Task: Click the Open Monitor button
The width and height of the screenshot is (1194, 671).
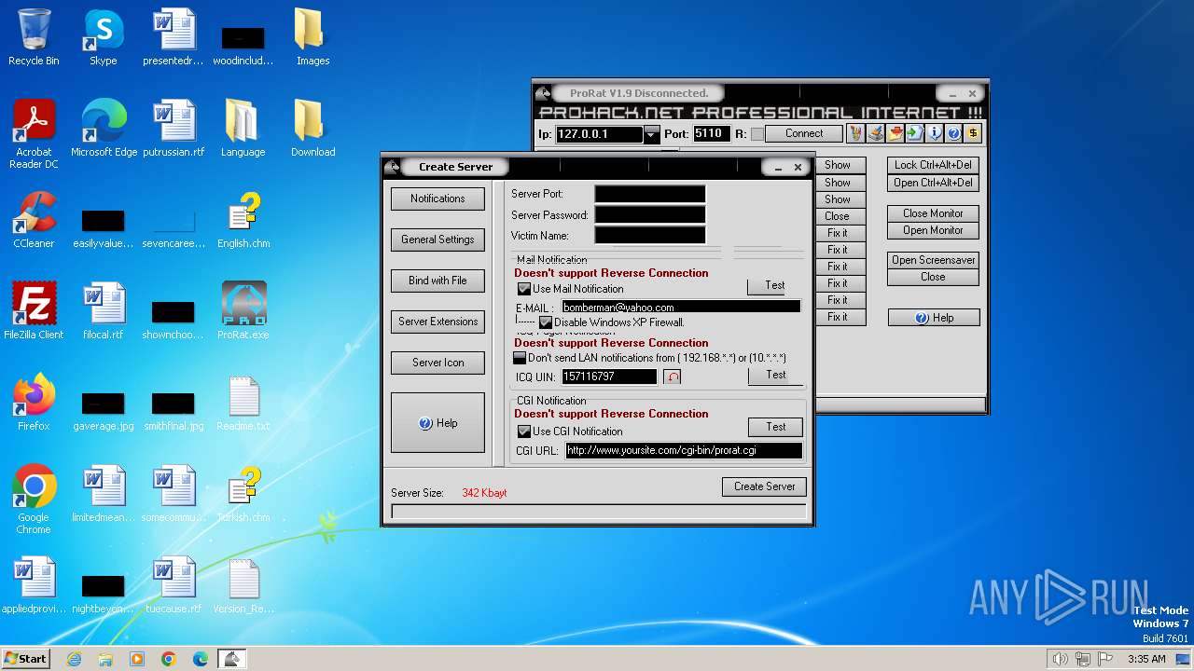Action: coord(933,230)
